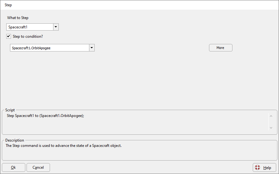This screenshot has height=174, width=279.
Task: Dismiss the dialog with Cancel
Action: tap(38, 167)
